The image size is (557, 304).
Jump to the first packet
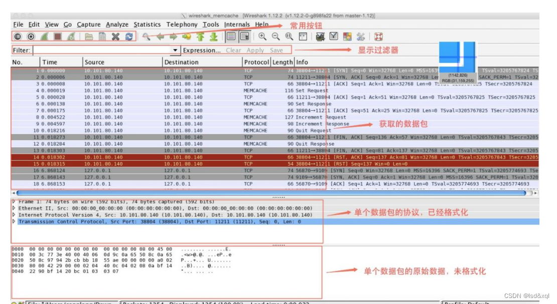200,37
